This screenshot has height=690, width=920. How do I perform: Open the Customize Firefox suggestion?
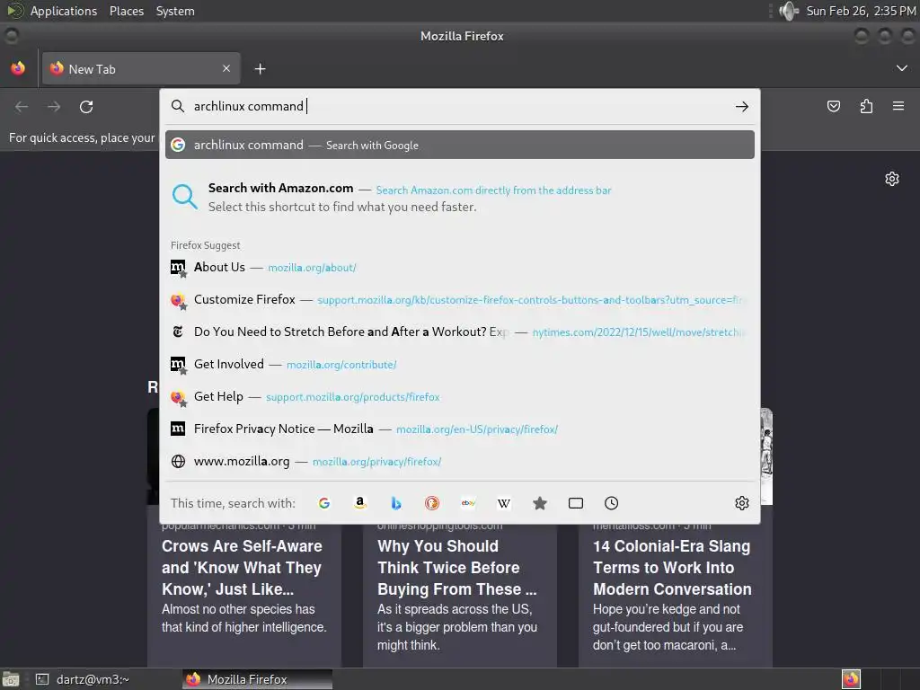460,300
